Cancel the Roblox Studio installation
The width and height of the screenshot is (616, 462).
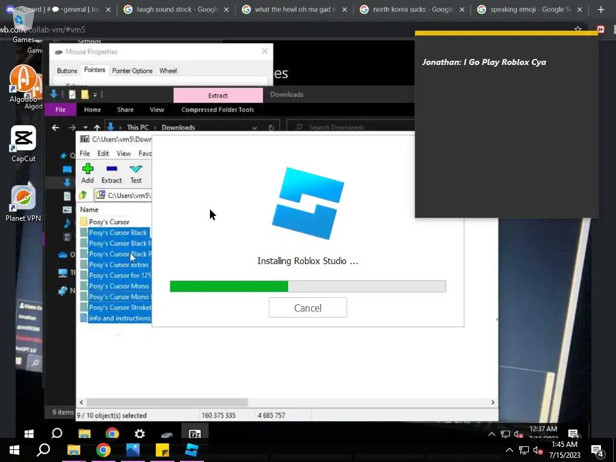click(307, 307)
